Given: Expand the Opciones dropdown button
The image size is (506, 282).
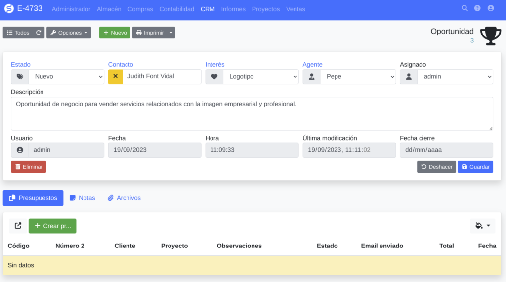Looking at the screenshot, I should [x=69, y=33].
